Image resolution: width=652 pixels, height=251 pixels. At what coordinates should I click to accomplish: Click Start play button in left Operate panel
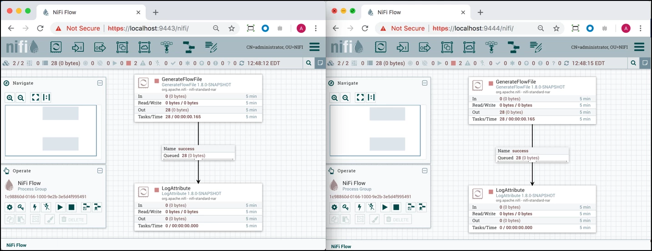click(60, 207)
